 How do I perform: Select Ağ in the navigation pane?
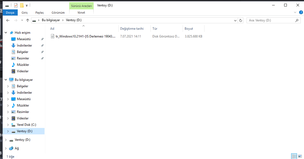[17, 148]
